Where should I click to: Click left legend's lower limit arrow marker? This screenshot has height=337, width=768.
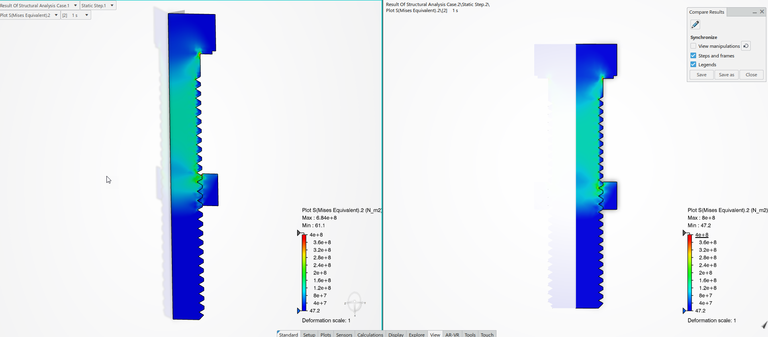pyautogui.click(x=299, y=310)
